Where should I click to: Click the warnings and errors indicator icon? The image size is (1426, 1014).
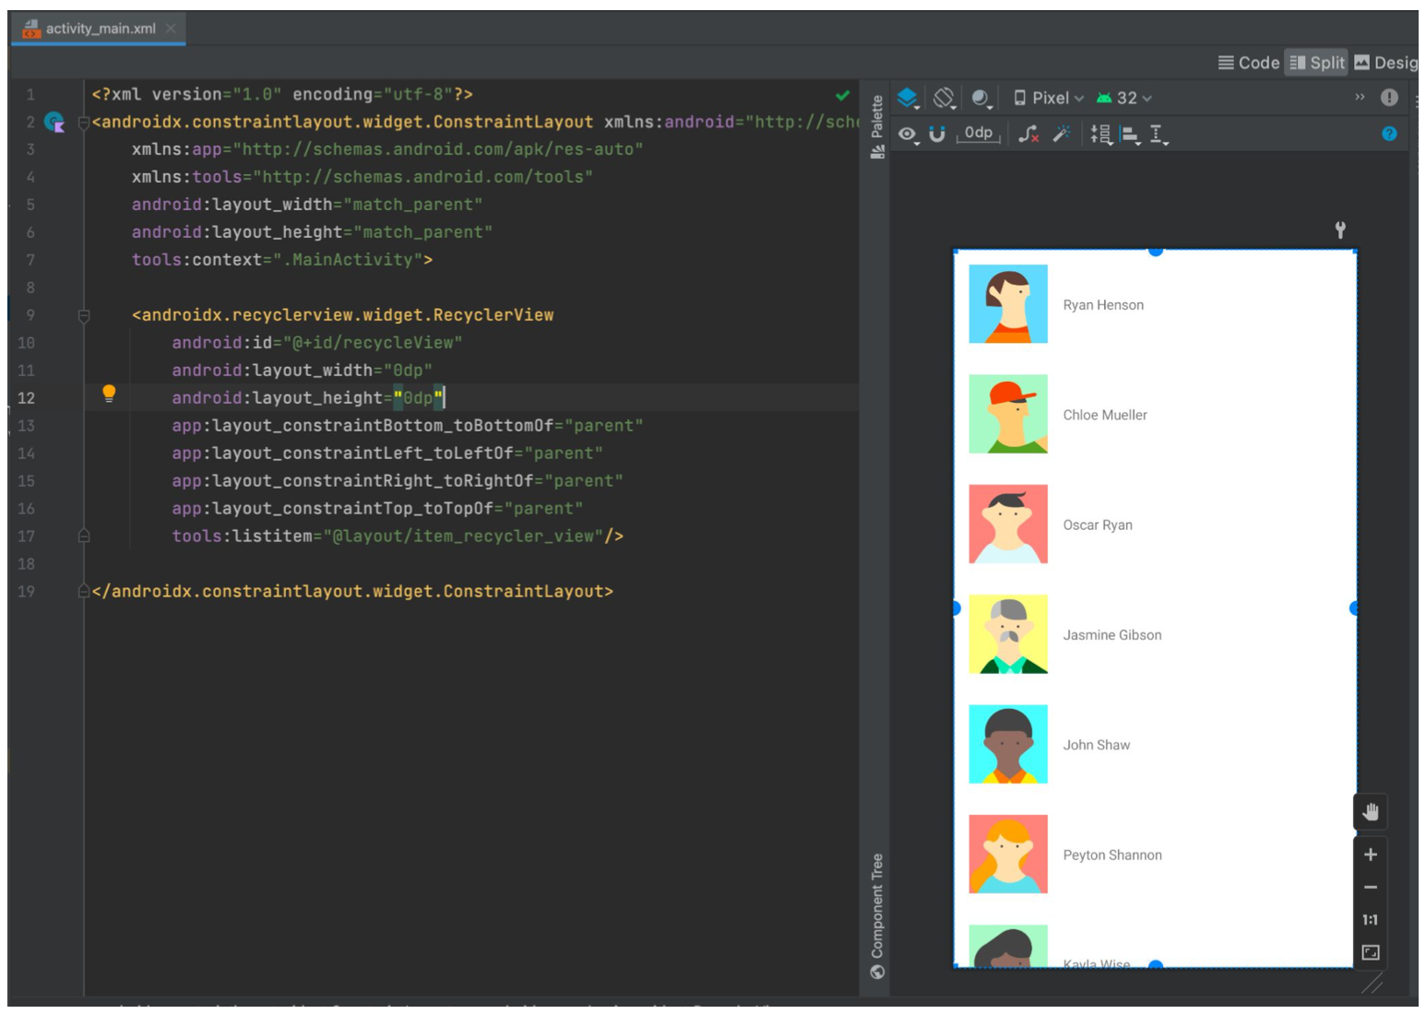pos(1389,97)
